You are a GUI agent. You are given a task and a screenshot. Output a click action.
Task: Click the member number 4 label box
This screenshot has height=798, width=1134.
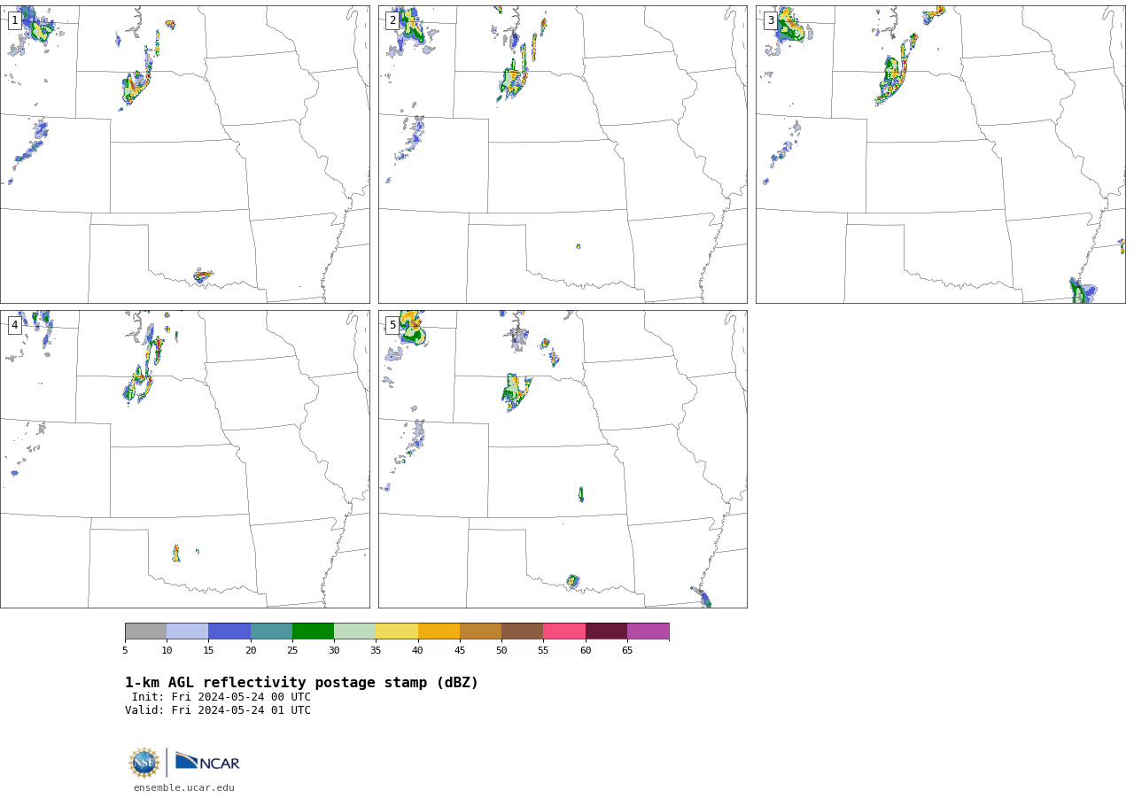[15, 325]
